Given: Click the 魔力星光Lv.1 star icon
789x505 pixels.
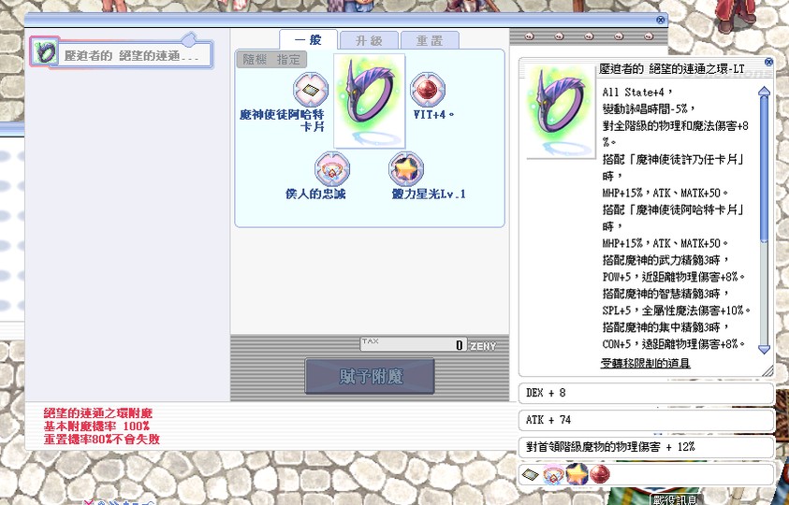Looking at the screenshot, I should pyautogui.click(x=406, y=169).
